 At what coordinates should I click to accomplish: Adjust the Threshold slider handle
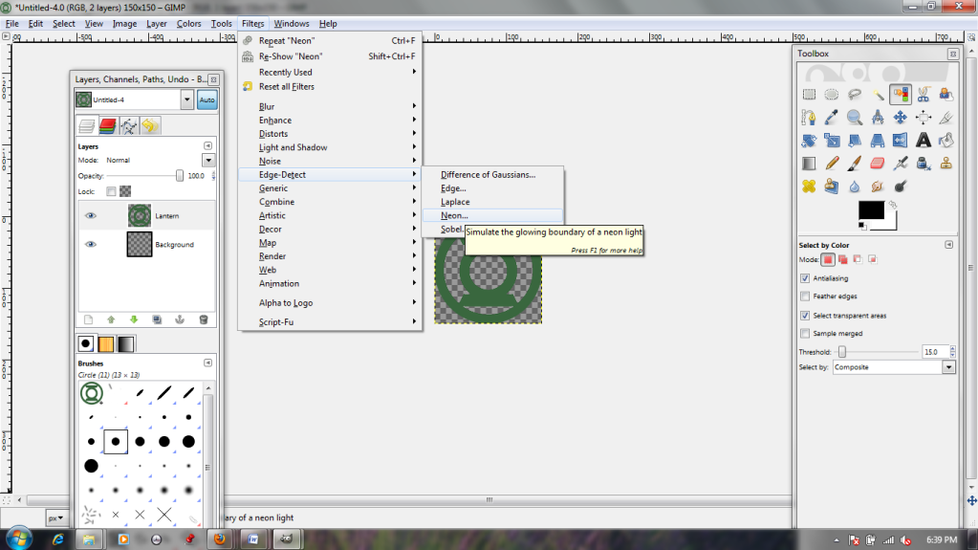842,352
